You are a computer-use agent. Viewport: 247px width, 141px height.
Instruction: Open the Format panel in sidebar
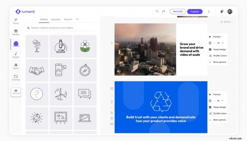[x=16, y=78]
